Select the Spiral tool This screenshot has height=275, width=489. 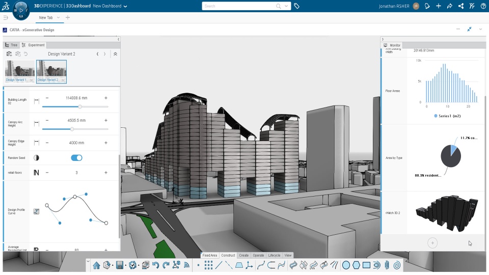[397, 265]
